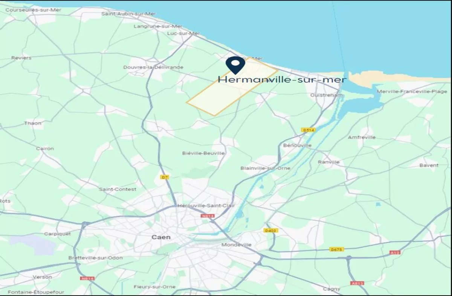This screenshot has height=296, width=452.
Task: Select the Hermanville-sur-mer title label
Action: coord(282,80)
